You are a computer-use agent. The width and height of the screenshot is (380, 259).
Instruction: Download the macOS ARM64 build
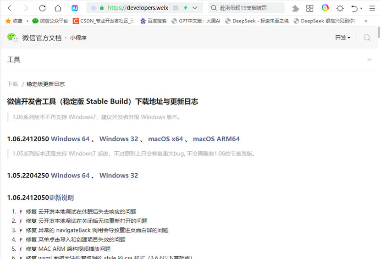tap(216, 139)
